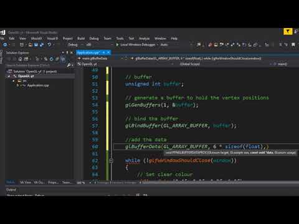Viewport: 299px width, 224px height.
Task: Expand the Application.cpp tree node
Action: click(18, 85)
